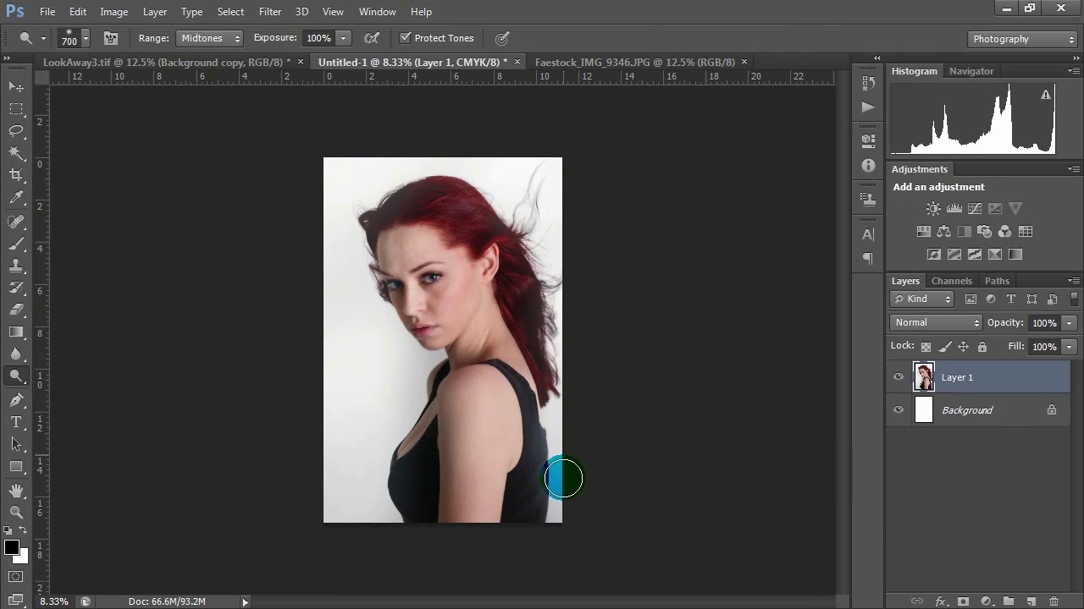Select the Pen tool

click(x=16, y=400)
